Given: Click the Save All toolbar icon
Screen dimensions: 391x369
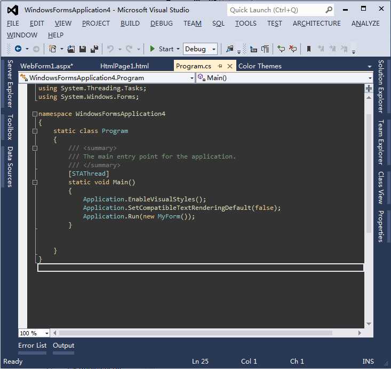Looking at the screenshot, I should pos(94,49).
